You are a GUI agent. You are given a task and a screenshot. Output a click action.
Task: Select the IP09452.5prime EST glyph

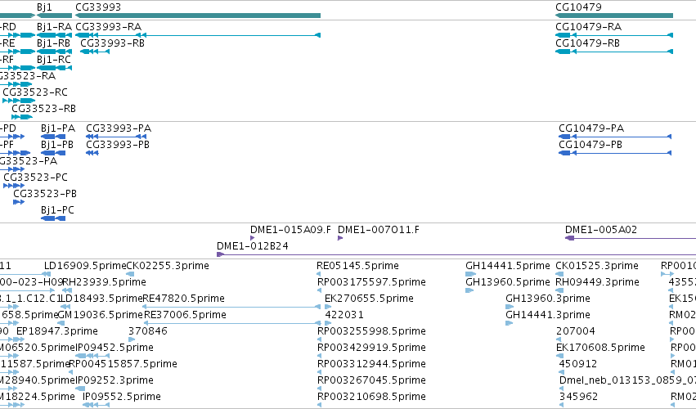92,356
